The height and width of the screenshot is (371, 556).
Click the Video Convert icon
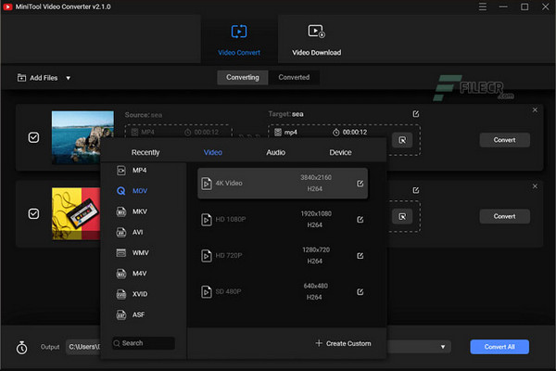[x=239, y=32]
